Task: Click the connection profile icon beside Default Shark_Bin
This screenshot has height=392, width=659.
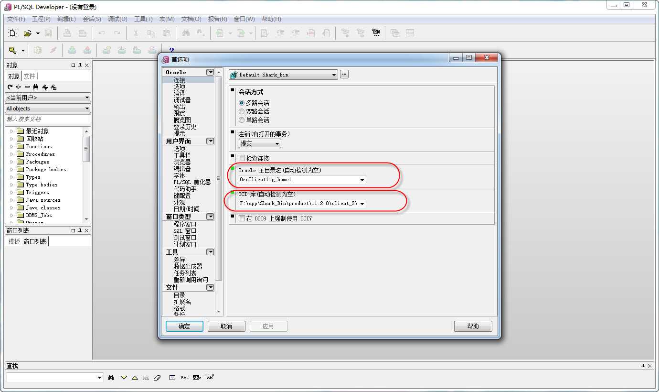Action: coord(234,75)
